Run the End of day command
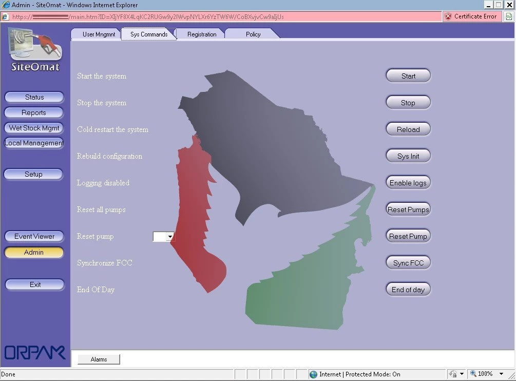This screenshot has width=516, height=381. (x=408, y=290)
